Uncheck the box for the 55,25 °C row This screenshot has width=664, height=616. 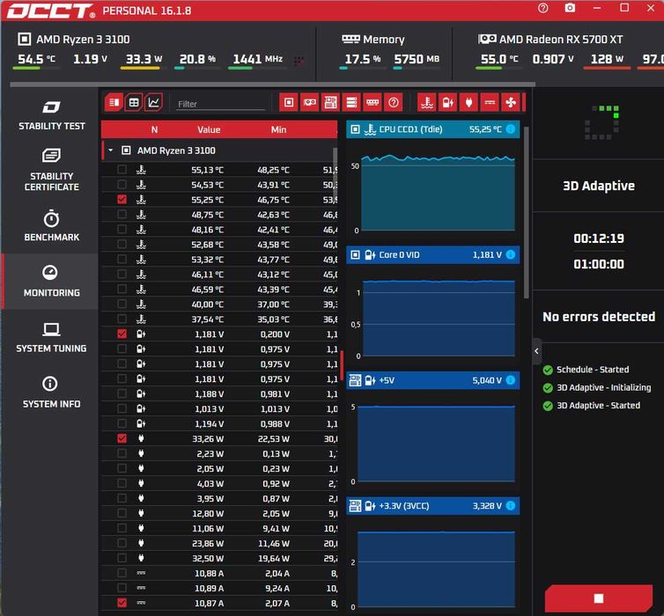pyautogui.click(x=122, y=199)
